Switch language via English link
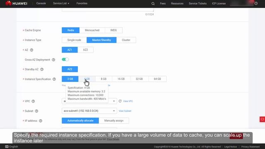This screenshot has height=149, width=265. (14, 147)
